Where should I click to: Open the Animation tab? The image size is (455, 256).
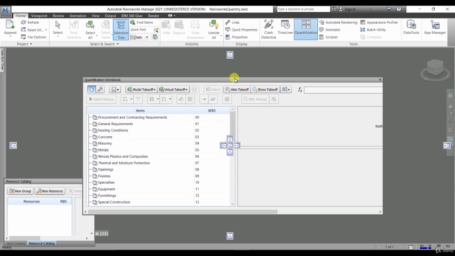77,16
